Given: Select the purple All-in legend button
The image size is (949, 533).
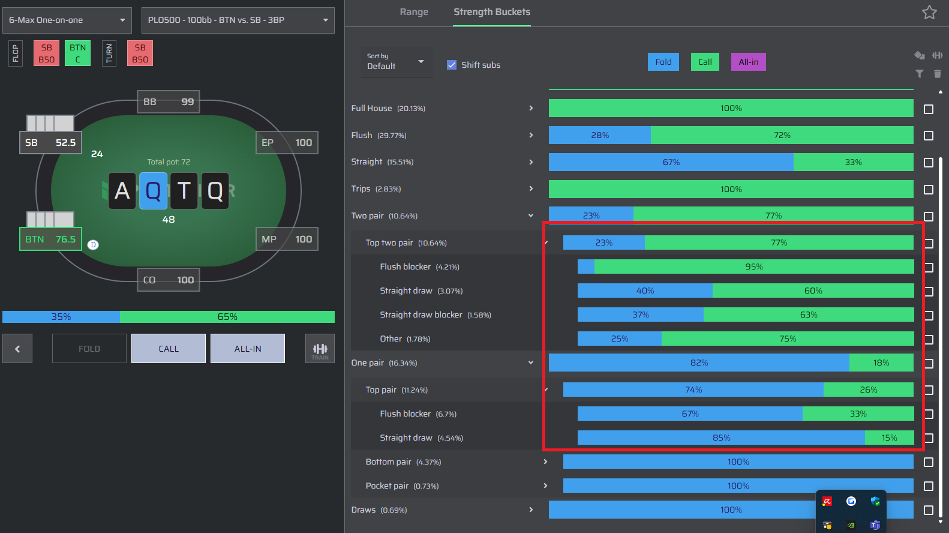Looking at the screenshot, I should 749,62.
